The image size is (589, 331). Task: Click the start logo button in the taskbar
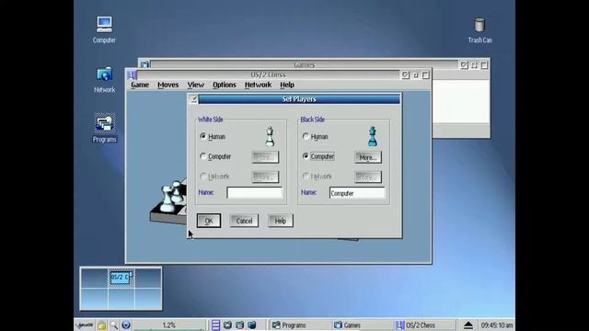(x=84, y=325)
